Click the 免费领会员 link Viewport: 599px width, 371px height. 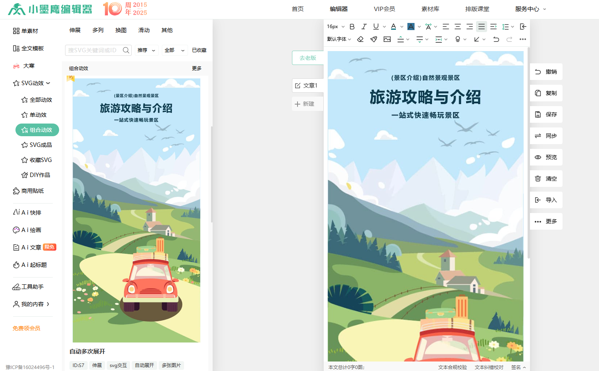[27, 328]
